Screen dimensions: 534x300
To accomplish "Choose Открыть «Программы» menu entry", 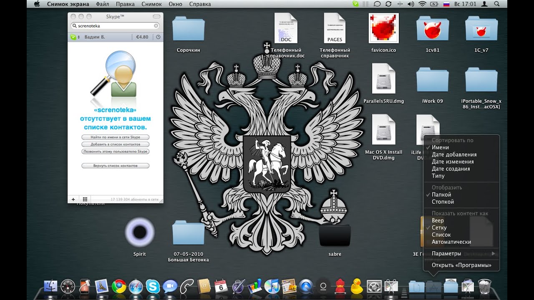I will 461,265.
